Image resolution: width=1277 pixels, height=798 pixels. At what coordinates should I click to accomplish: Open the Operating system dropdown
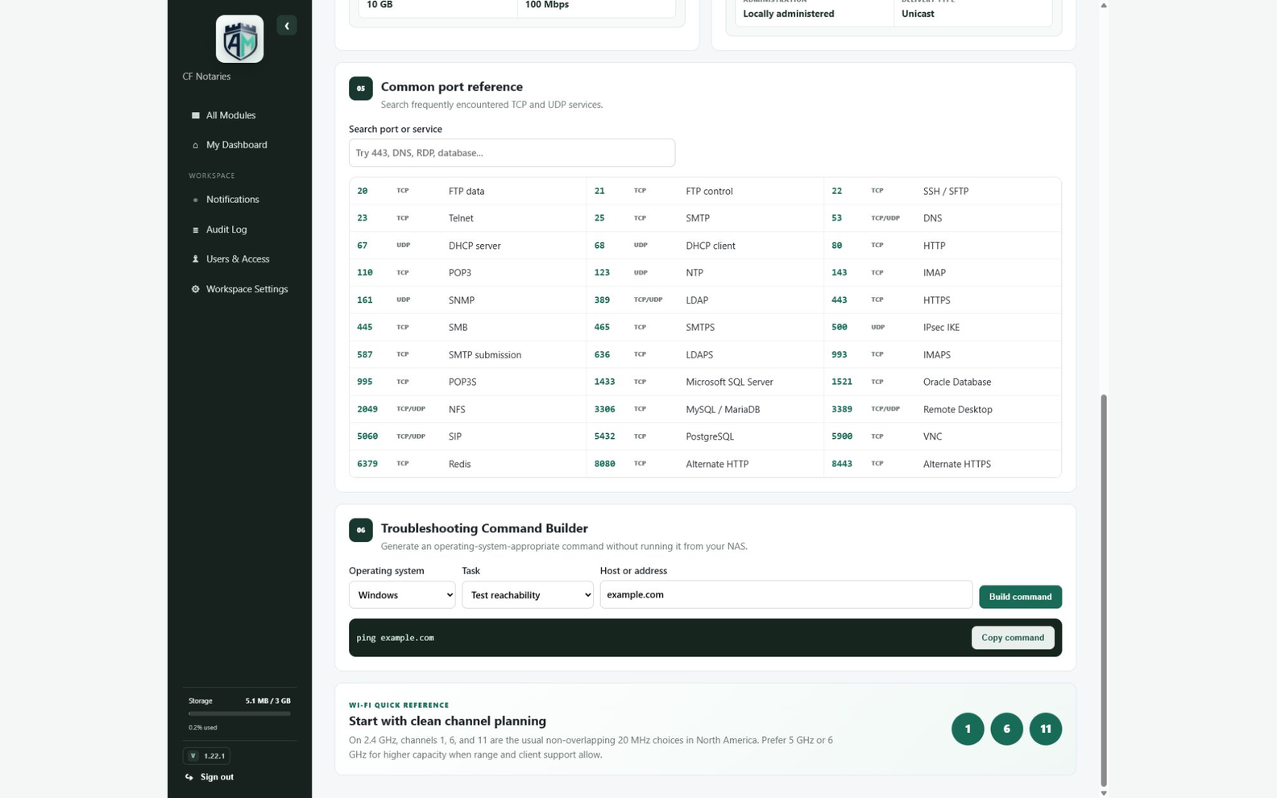click(x=402, y=595)
